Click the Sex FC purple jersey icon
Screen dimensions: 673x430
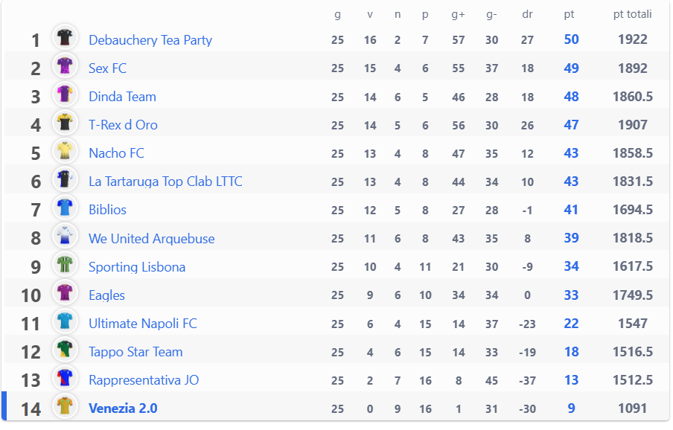pyautogui.click(x=65, y=66)
